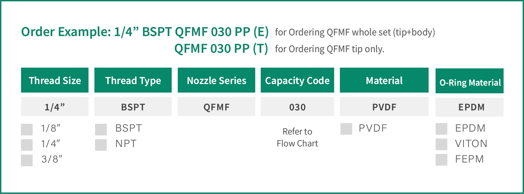Click the EPDM selected value field
This screenshot has width=524, height=194.
point(470,107)
